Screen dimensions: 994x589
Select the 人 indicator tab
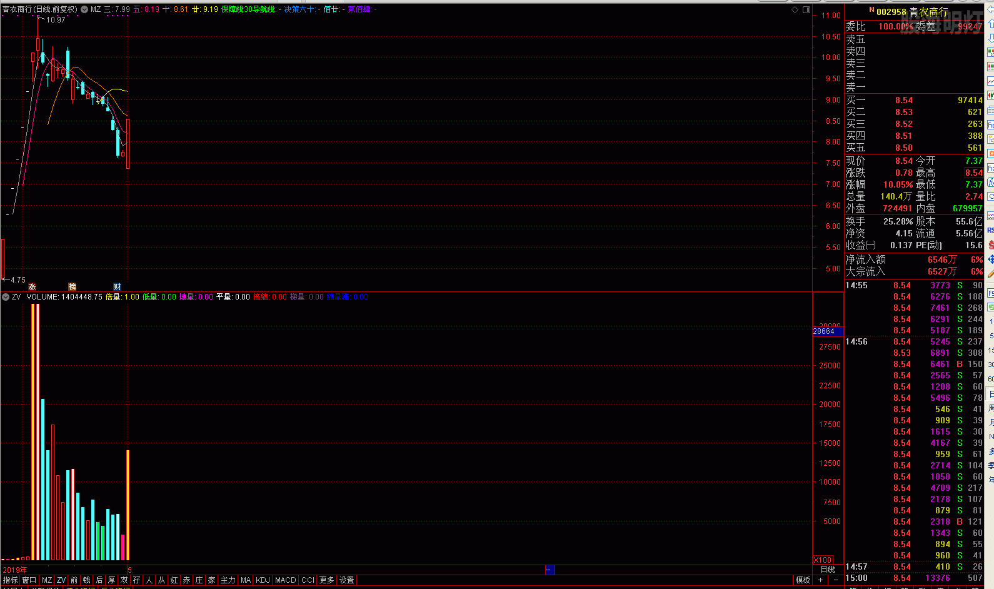click(149, 580)
